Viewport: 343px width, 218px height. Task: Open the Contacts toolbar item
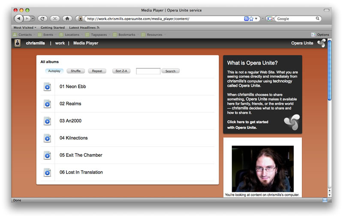coord(22,35)
